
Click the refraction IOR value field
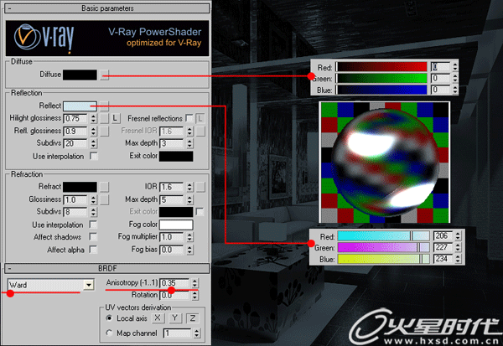click(x=172, y=187)
